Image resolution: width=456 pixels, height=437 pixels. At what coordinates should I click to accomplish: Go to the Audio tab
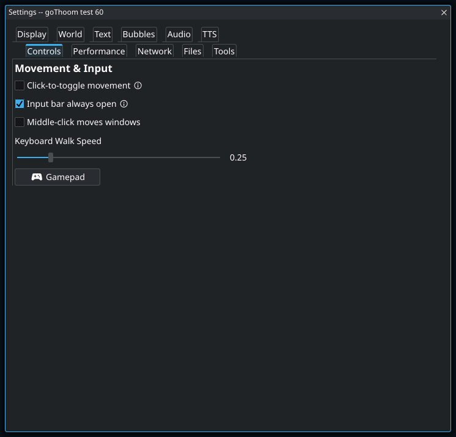(179, 34)
